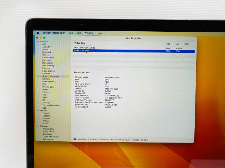This screenshot has width=225, height=168.
Task: Sort by the Type column header
Action: [168, 44]
